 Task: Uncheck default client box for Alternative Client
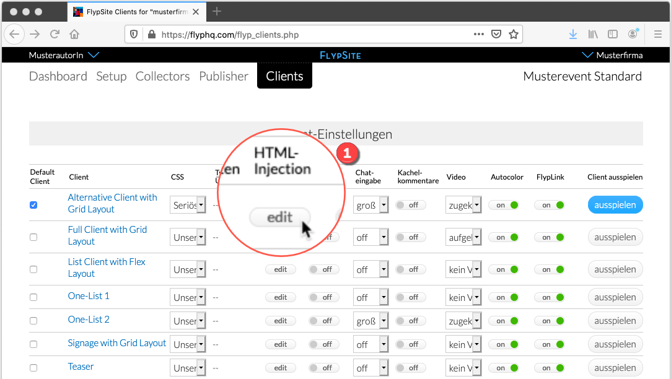coord(33,206)
